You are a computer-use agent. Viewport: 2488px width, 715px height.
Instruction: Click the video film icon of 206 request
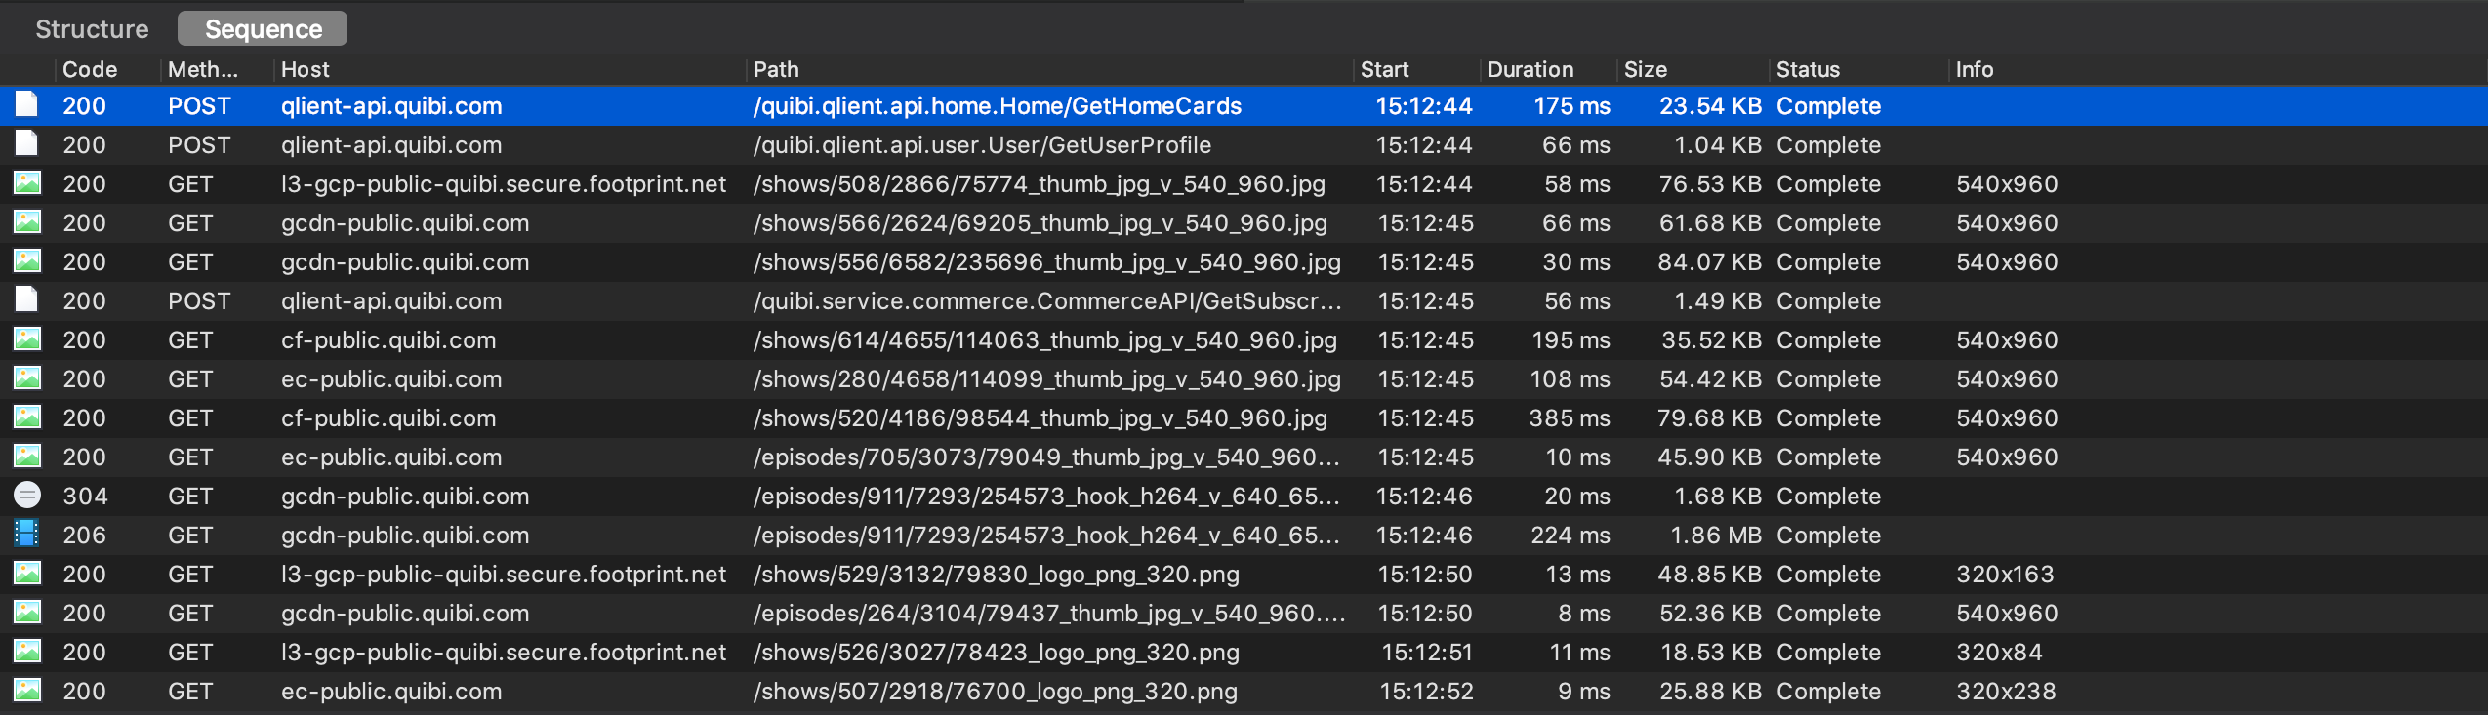[x=26, y=535]
